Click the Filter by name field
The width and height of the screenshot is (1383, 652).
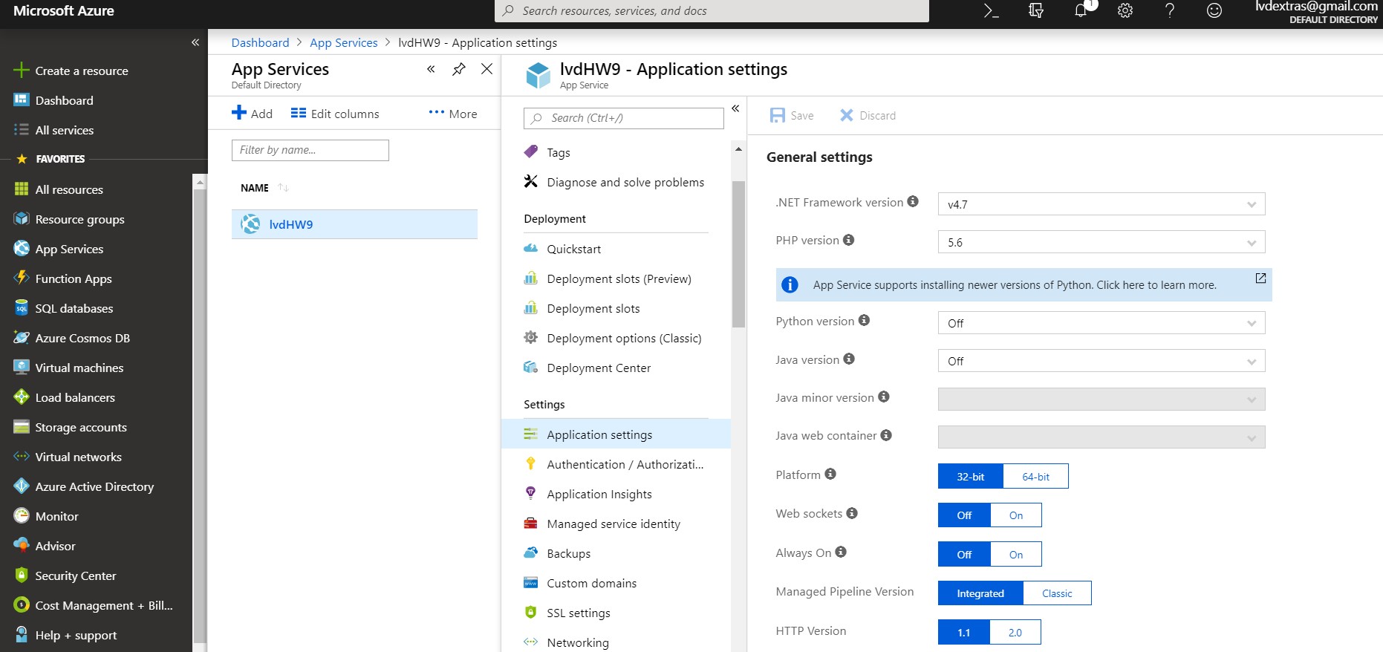pyautogui.click(x=310, y=150)
